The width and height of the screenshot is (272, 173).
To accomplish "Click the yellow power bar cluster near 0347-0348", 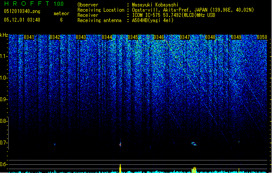I will point(194,170).
